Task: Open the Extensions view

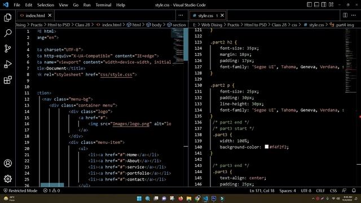Action: point(7,80)
